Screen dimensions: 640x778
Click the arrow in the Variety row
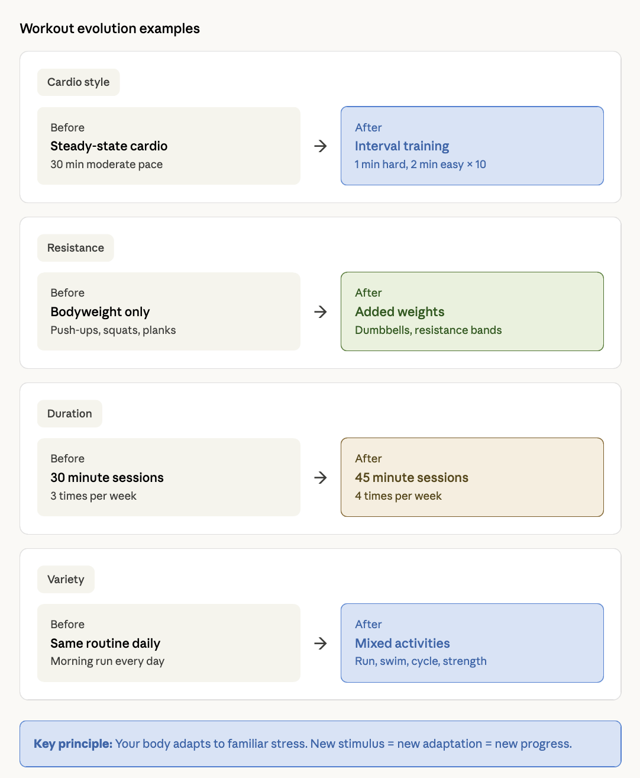tap(321, 644)
